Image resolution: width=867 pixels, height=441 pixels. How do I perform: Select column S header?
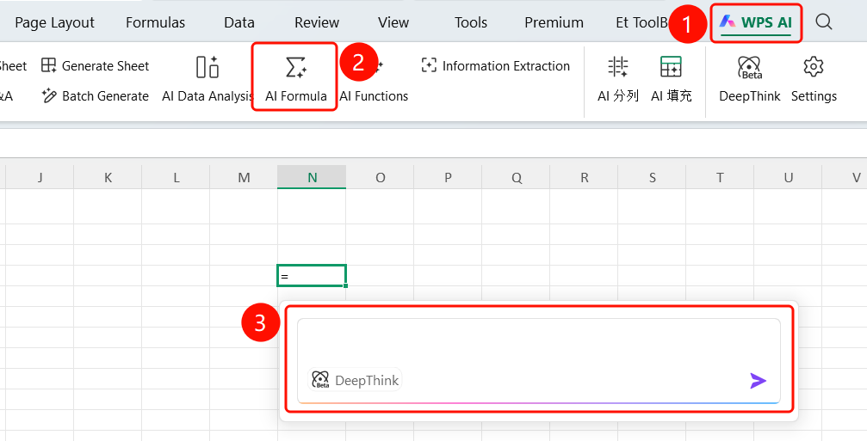click(652, 177)
